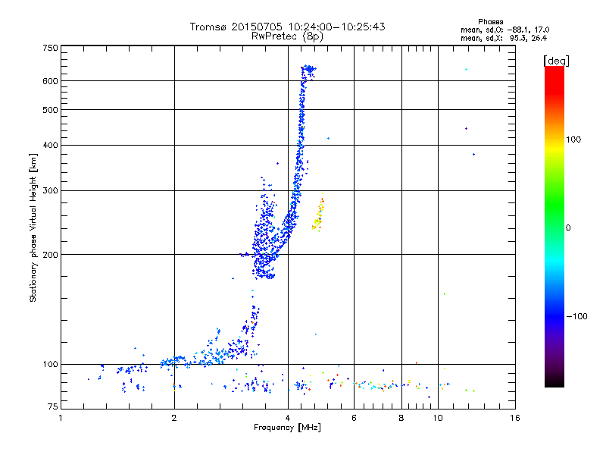The height and width of the screenshot is (455, 606).
Task: Click the 600 height axis tick label
Action: 51,81
